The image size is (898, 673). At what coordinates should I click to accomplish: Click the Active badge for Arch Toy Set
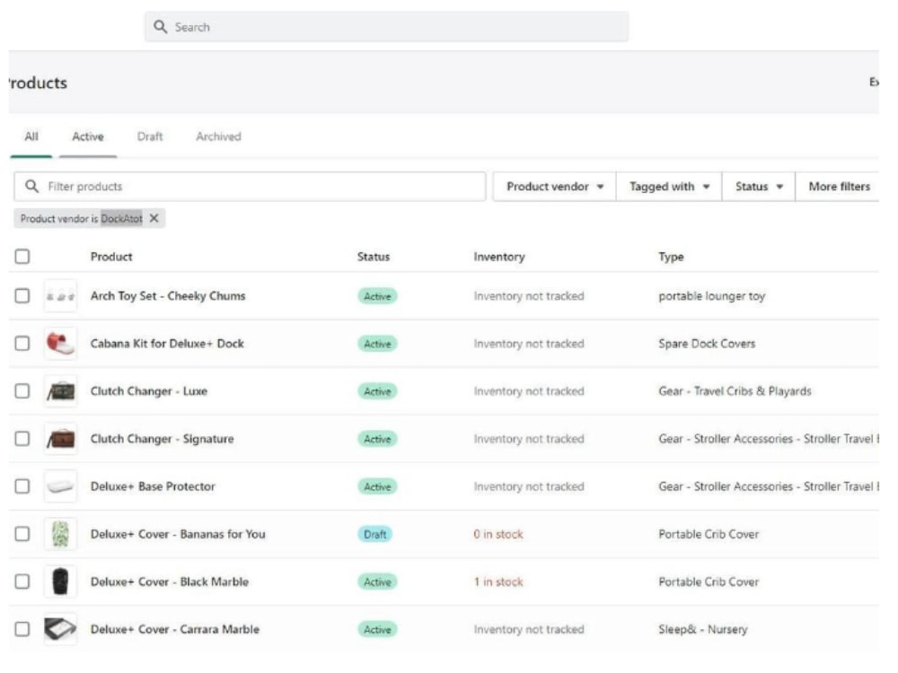pyautogui.click(x=377, y=296)
